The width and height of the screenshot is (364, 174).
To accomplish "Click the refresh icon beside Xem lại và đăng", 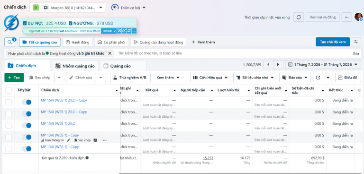I will 299,17.
